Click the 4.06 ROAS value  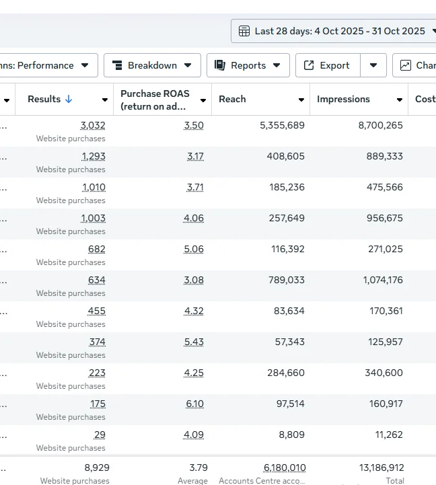(x=193, y=218)
